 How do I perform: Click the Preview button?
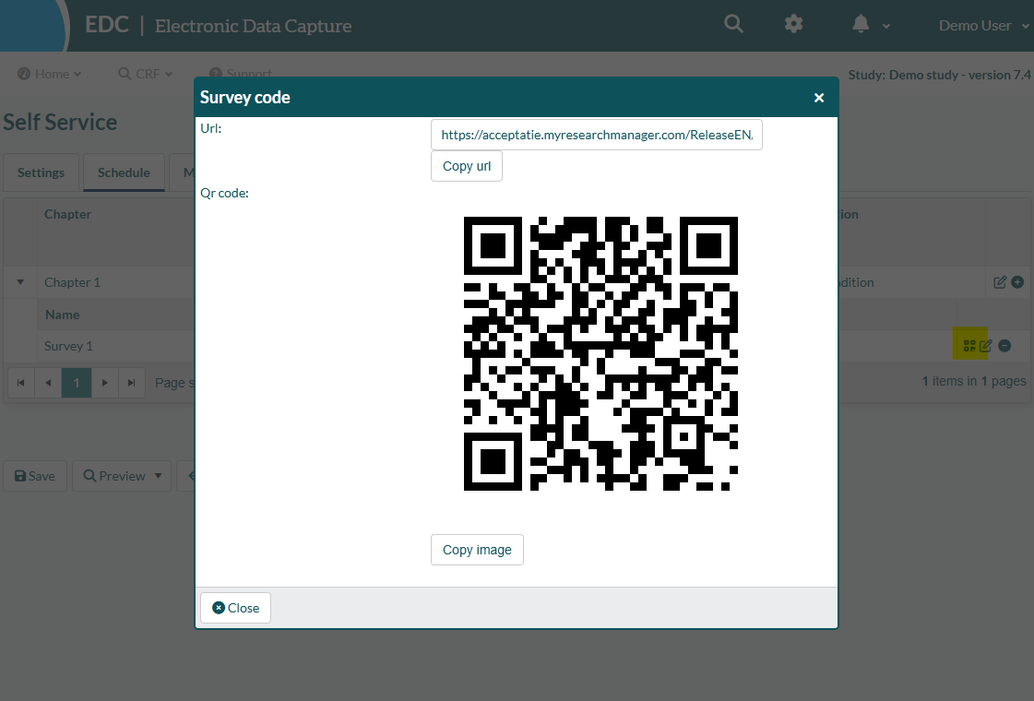(x=114, y=476)
